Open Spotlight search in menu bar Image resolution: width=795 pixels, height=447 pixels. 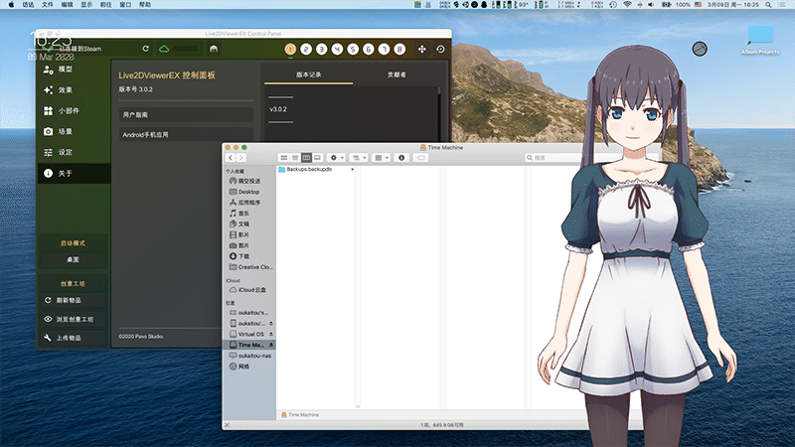[768, 5]
